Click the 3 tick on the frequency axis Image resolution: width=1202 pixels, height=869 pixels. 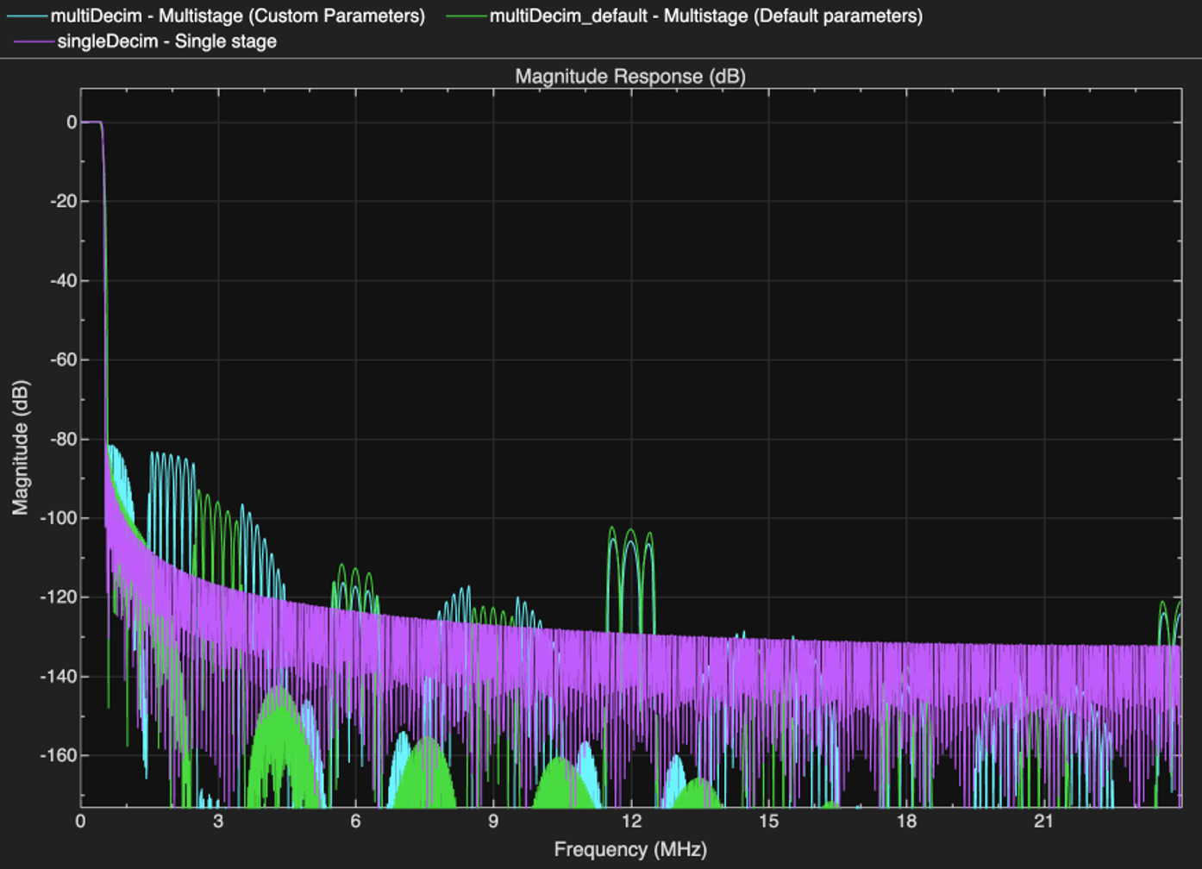217,821
